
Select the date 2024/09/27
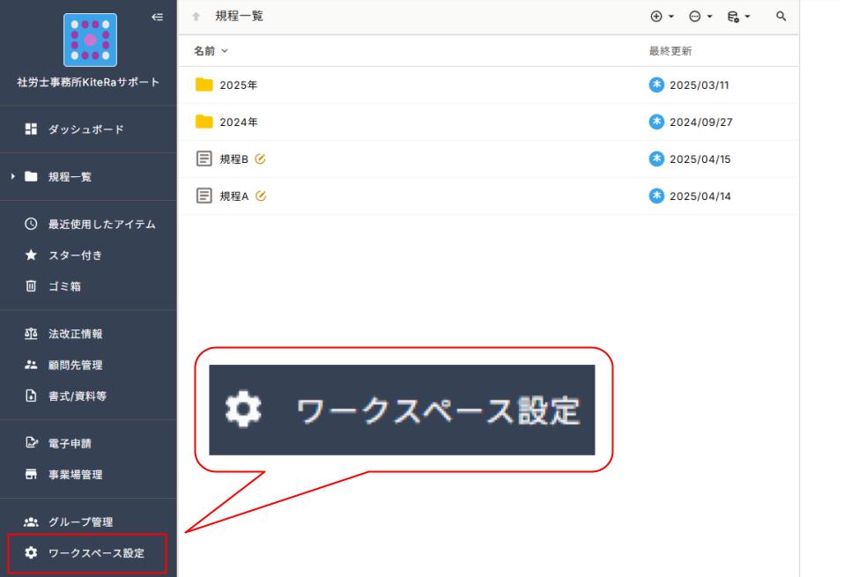(x=700, y=122)
